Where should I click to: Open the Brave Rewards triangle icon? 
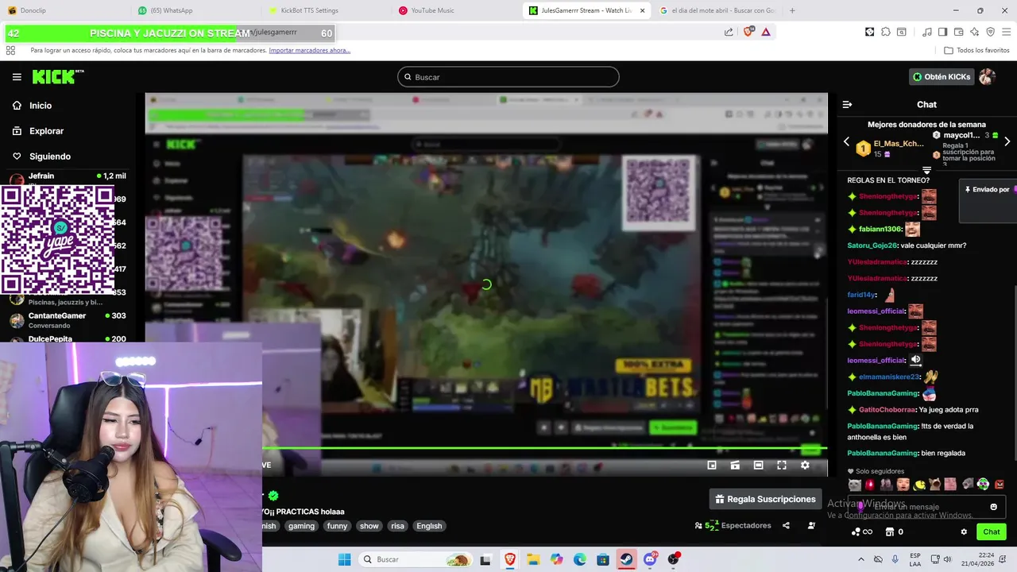coord(766,32)
